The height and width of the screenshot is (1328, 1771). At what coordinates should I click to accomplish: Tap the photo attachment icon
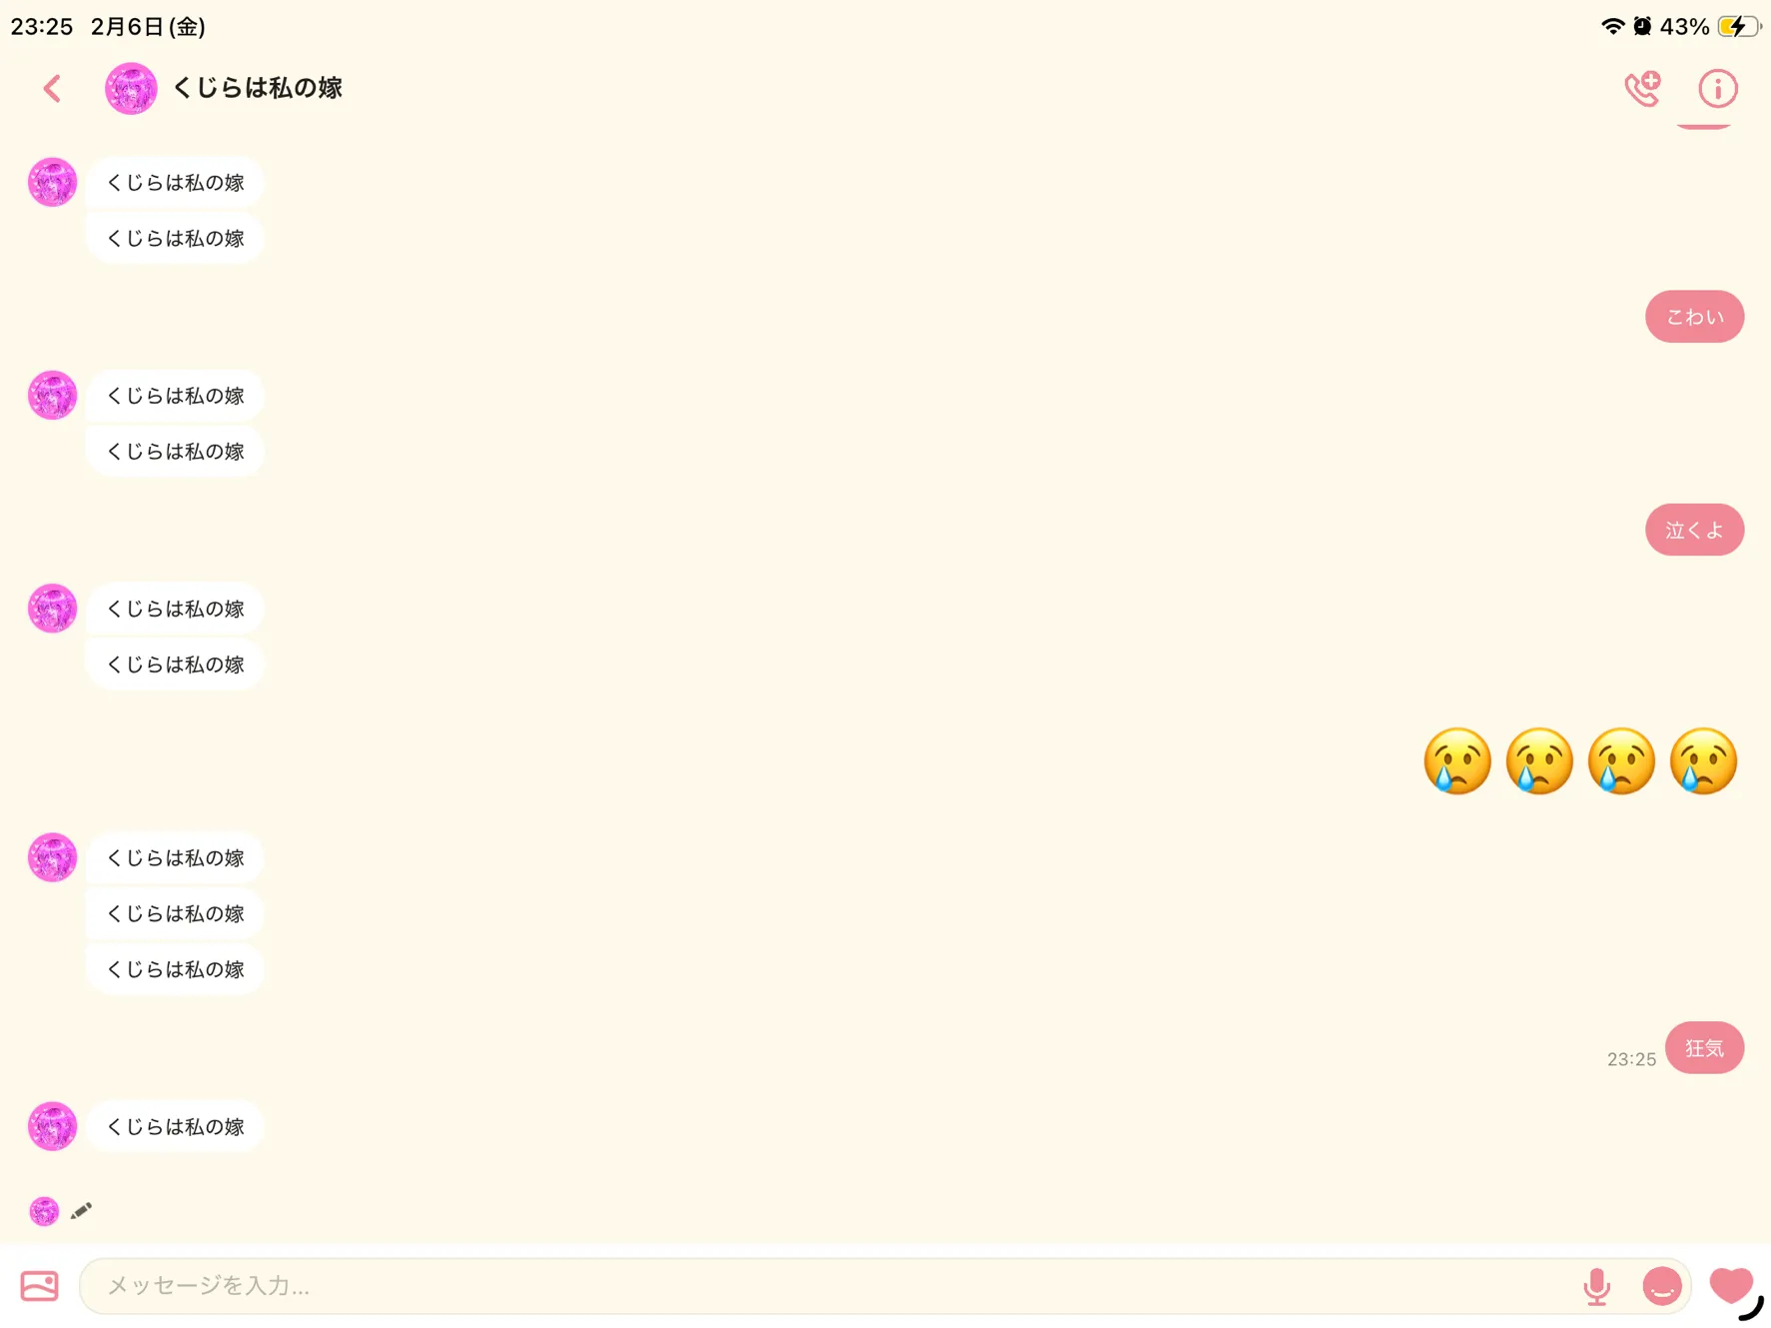pos(40,1285)
